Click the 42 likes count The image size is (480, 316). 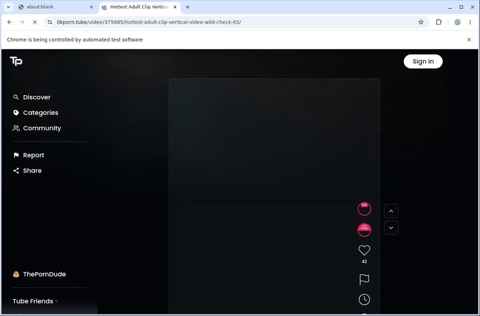(364, 262)
